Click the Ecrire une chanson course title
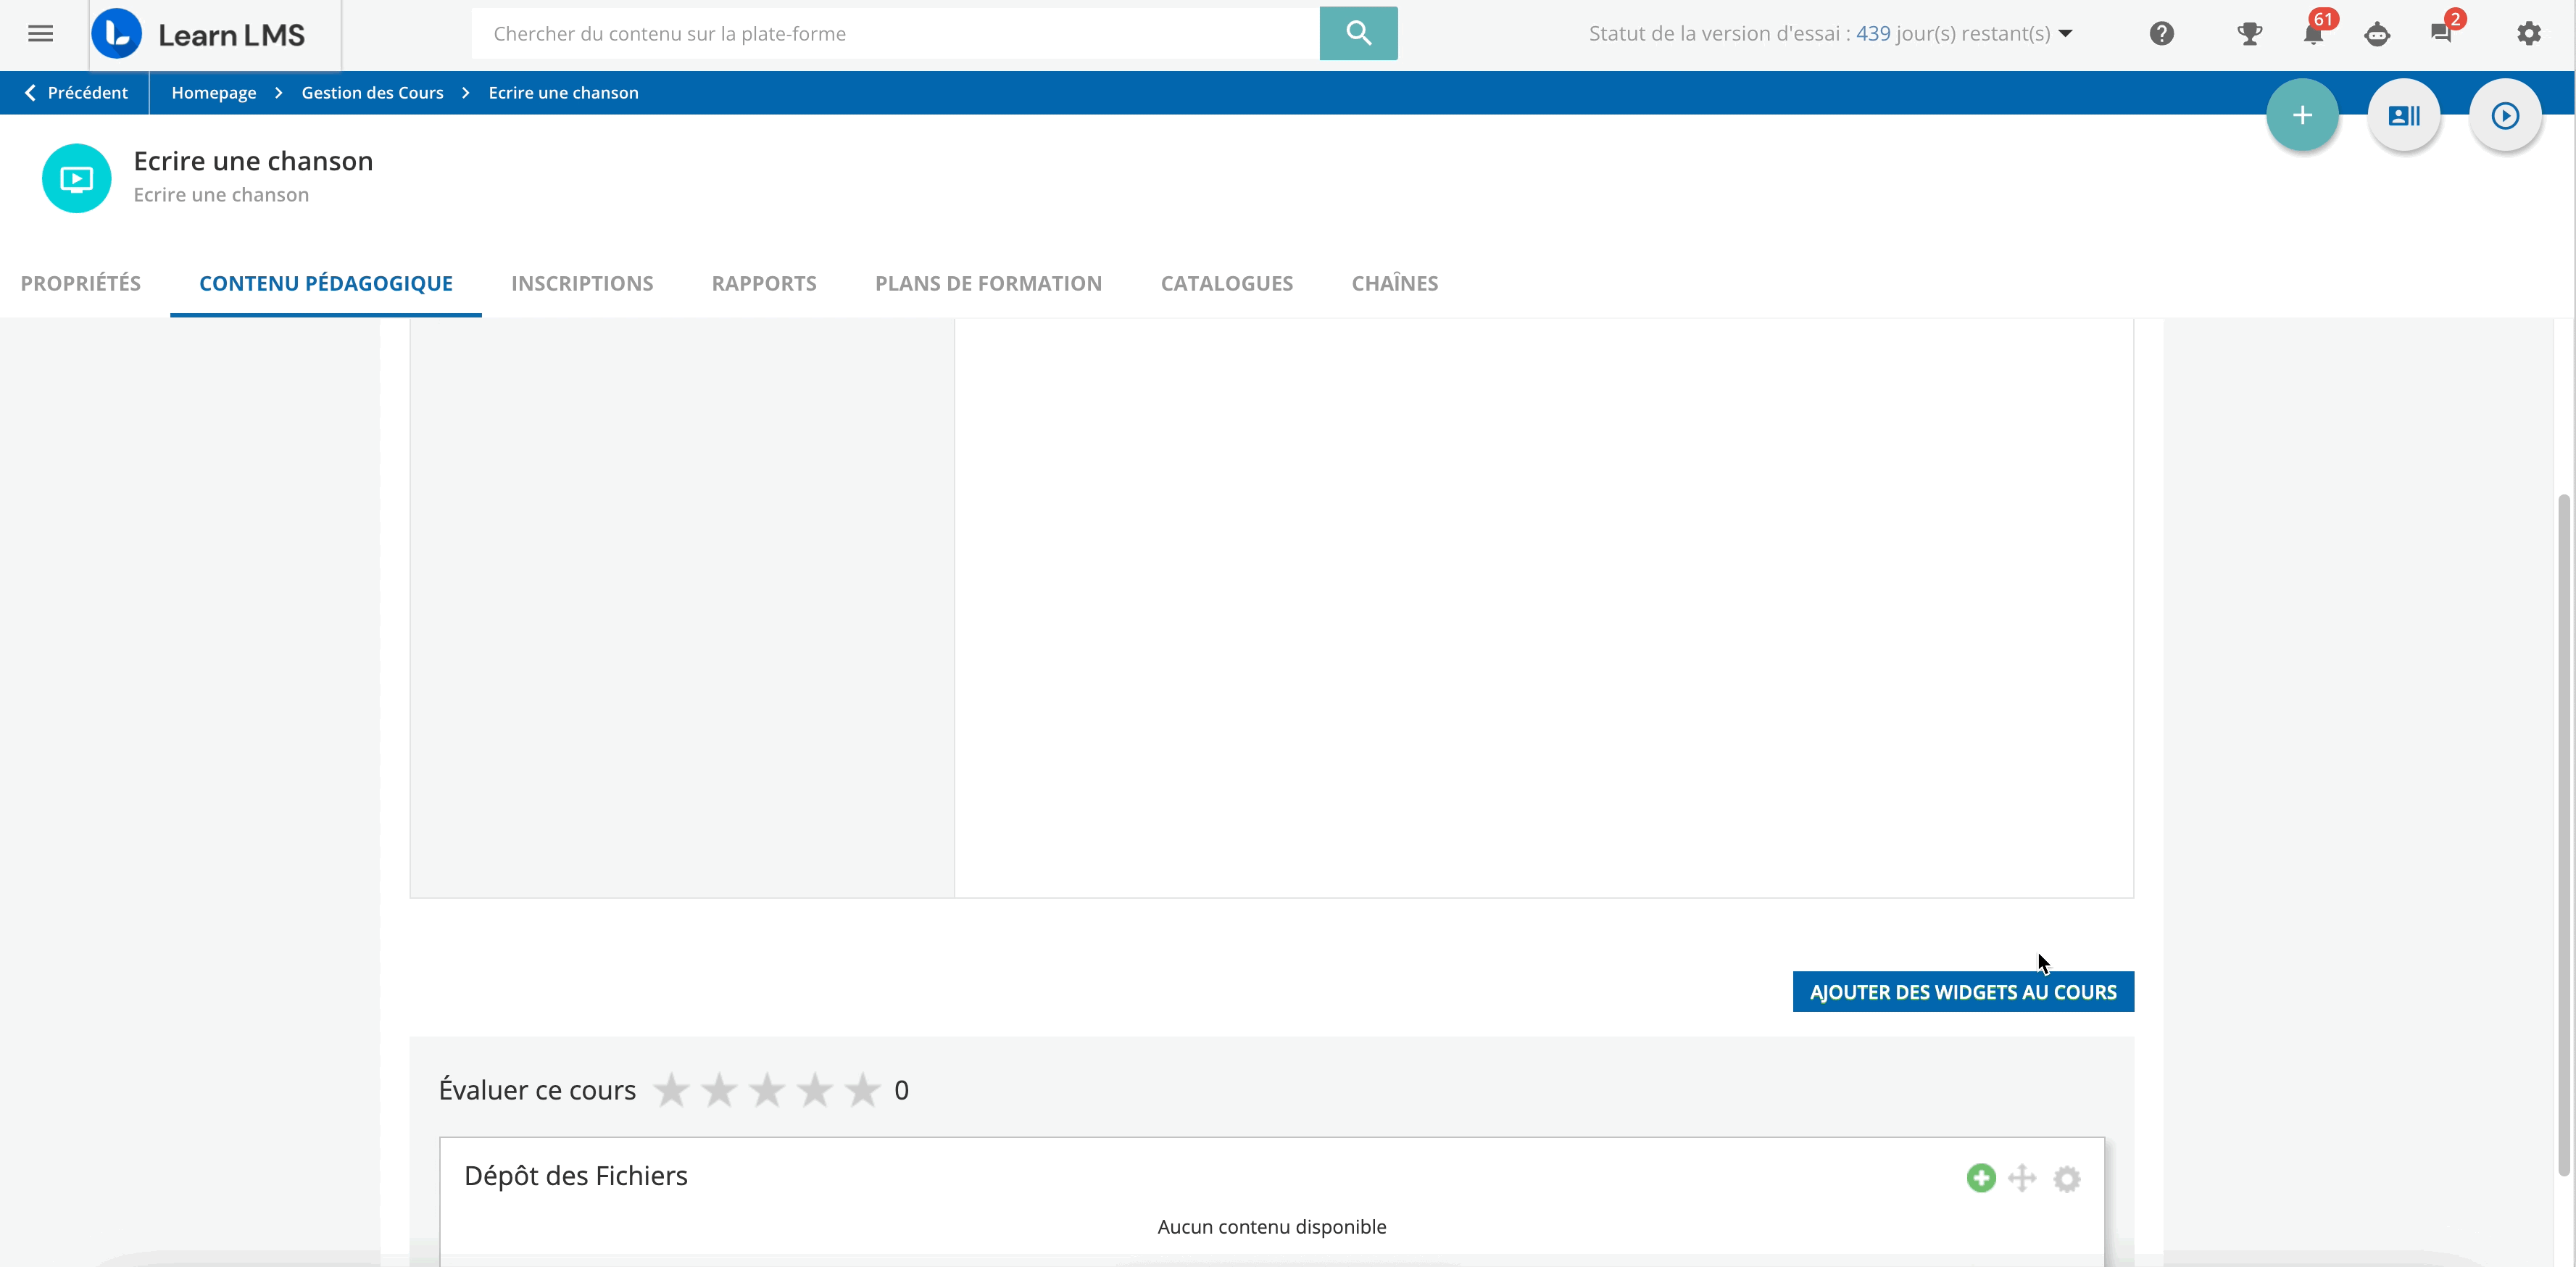This screenshot has height=1267, width=2576. pyautogui.click(x=253, y=161)
